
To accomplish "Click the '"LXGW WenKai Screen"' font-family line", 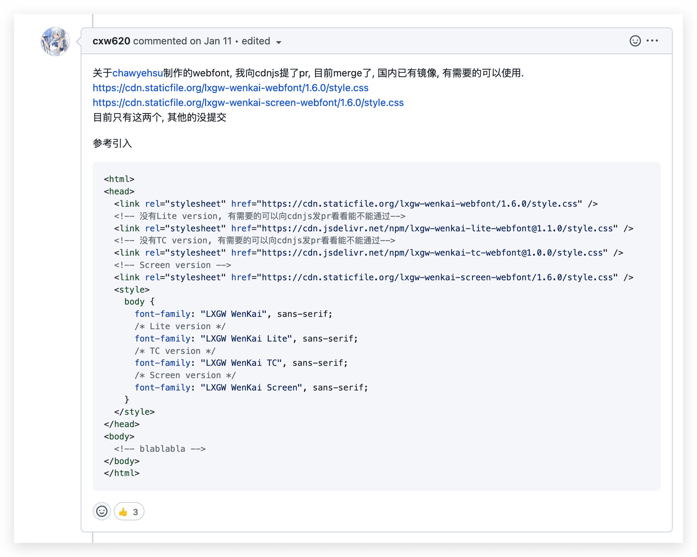I will [252, 387].
